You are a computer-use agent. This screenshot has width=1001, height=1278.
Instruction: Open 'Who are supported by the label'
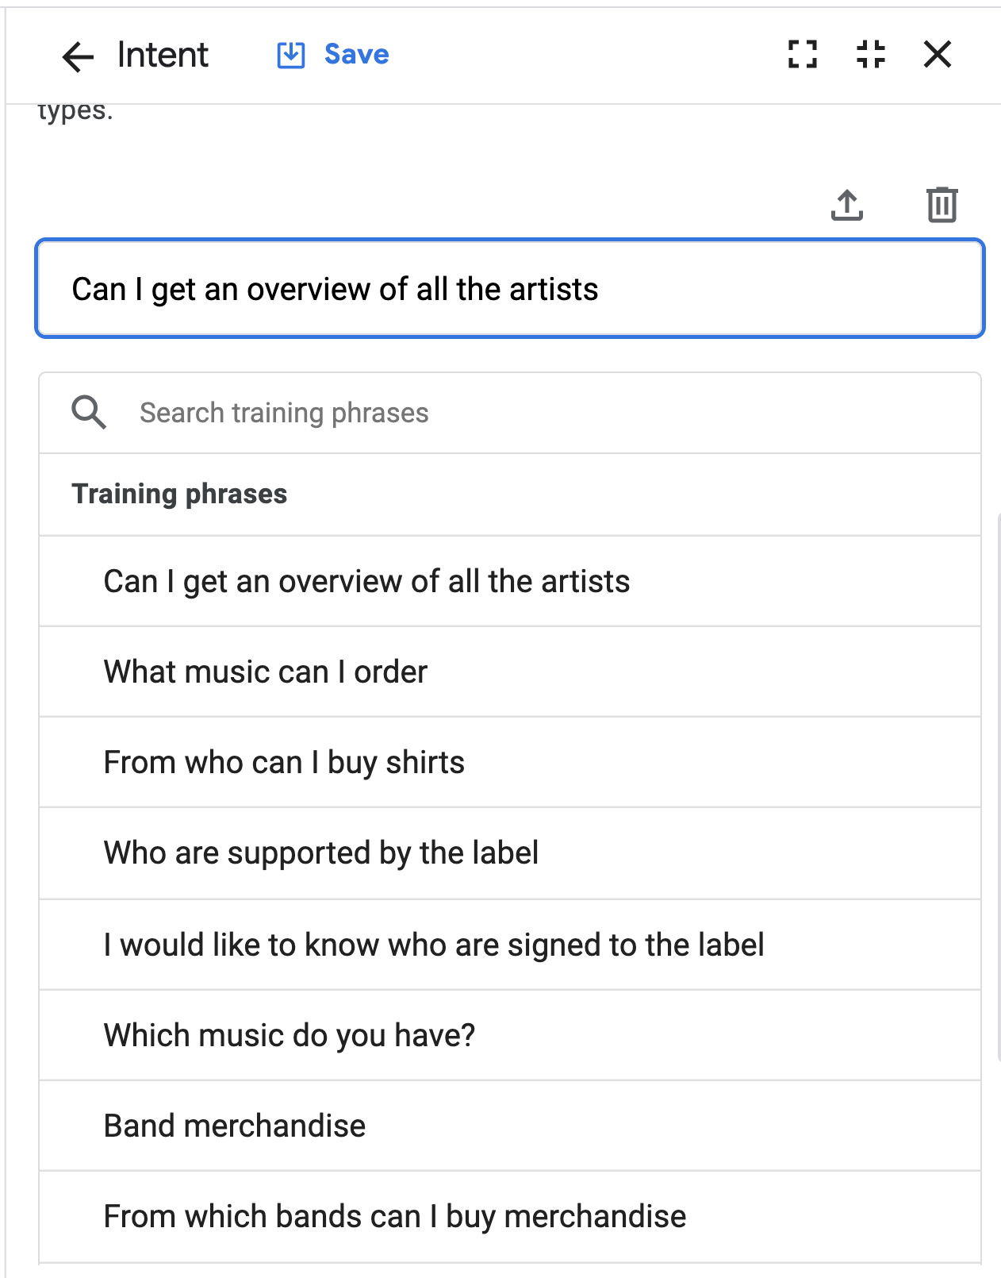tap(321, 853)
